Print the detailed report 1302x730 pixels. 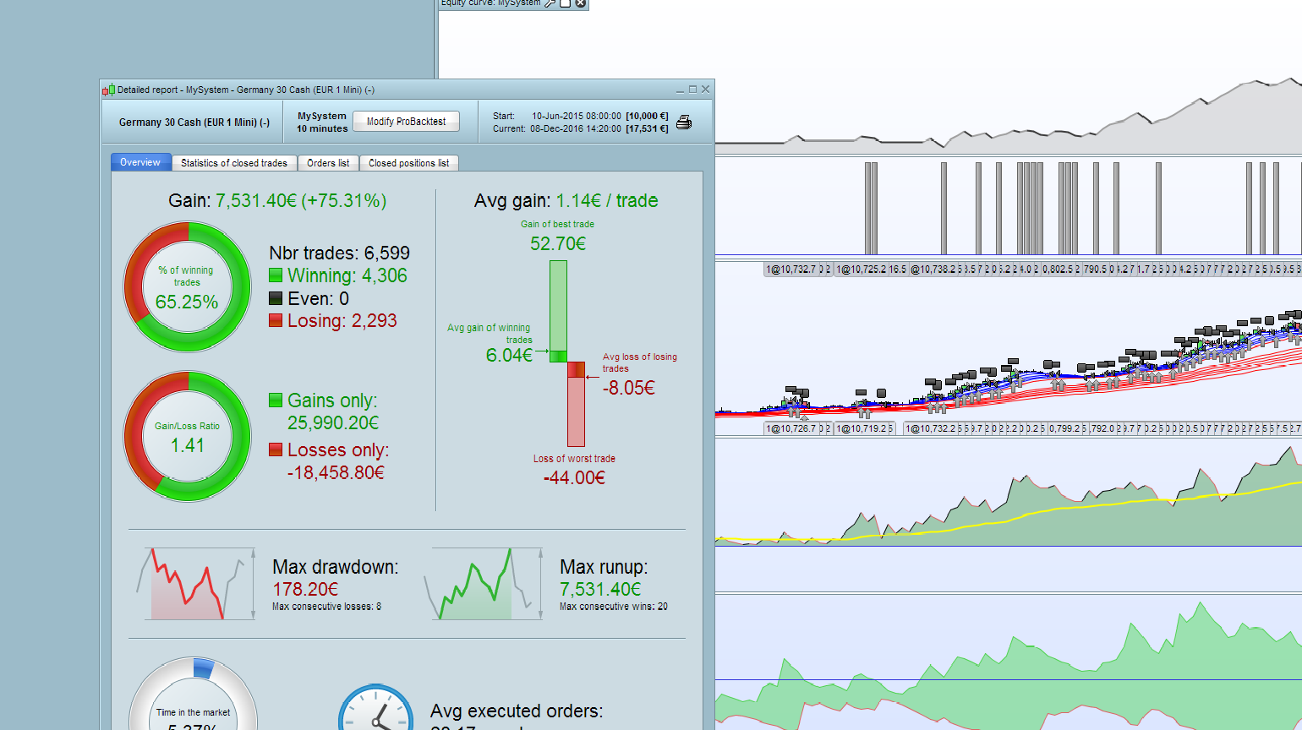coord(684,123)
